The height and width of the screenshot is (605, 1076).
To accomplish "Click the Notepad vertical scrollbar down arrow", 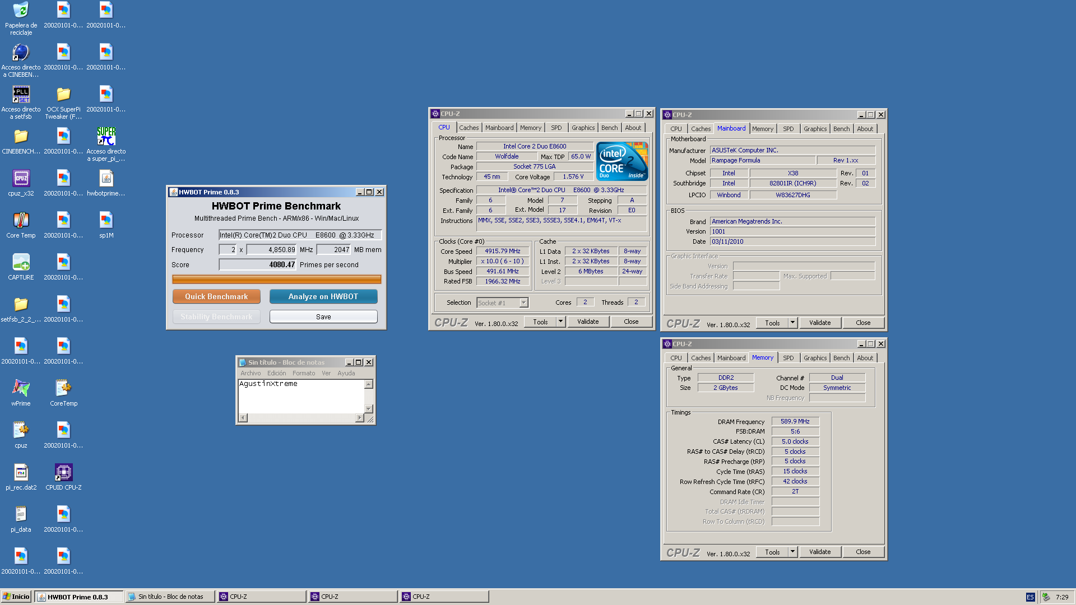I will pos(369,409).
